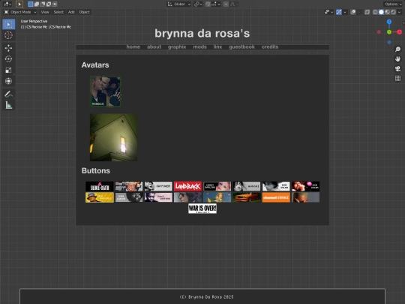The height and width of the screenshot is (304, 405).
Task: Choose the extend selection mode icon
Action: 37,5
